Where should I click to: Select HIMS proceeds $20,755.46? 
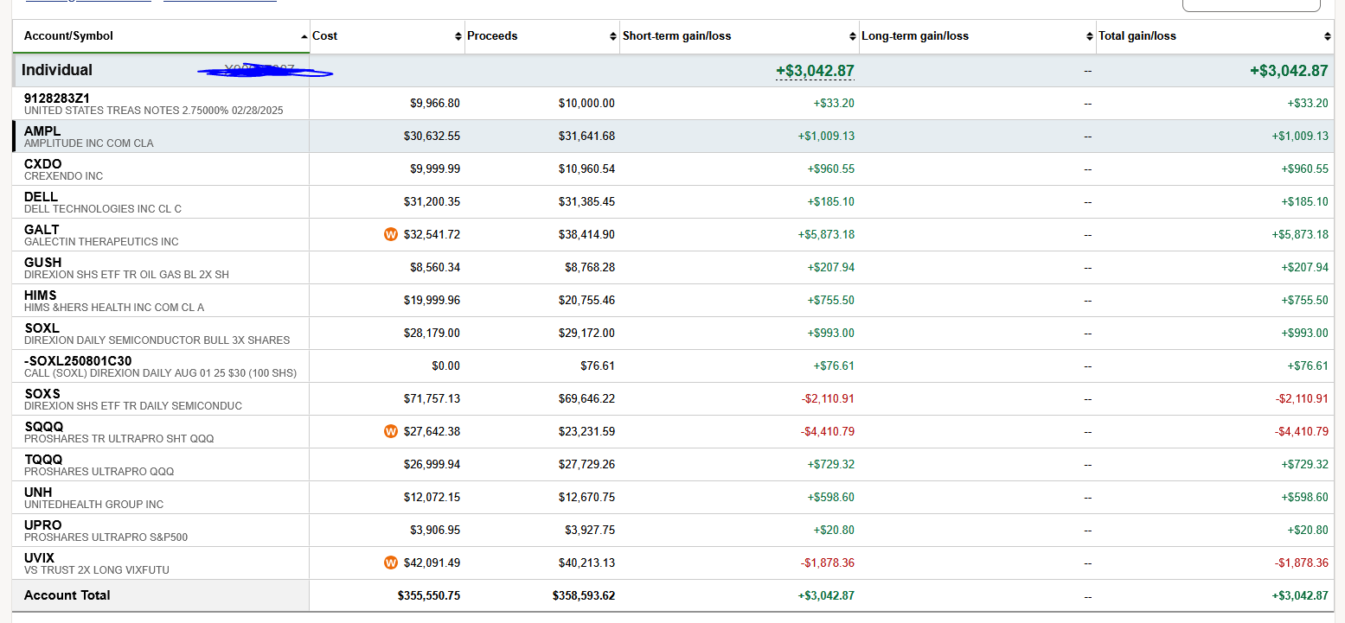pyautogui.click(x=586, y=300)
